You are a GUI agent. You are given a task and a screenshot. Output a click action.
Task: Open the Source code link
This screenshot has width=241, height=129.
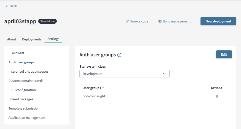tap(137, 21)
